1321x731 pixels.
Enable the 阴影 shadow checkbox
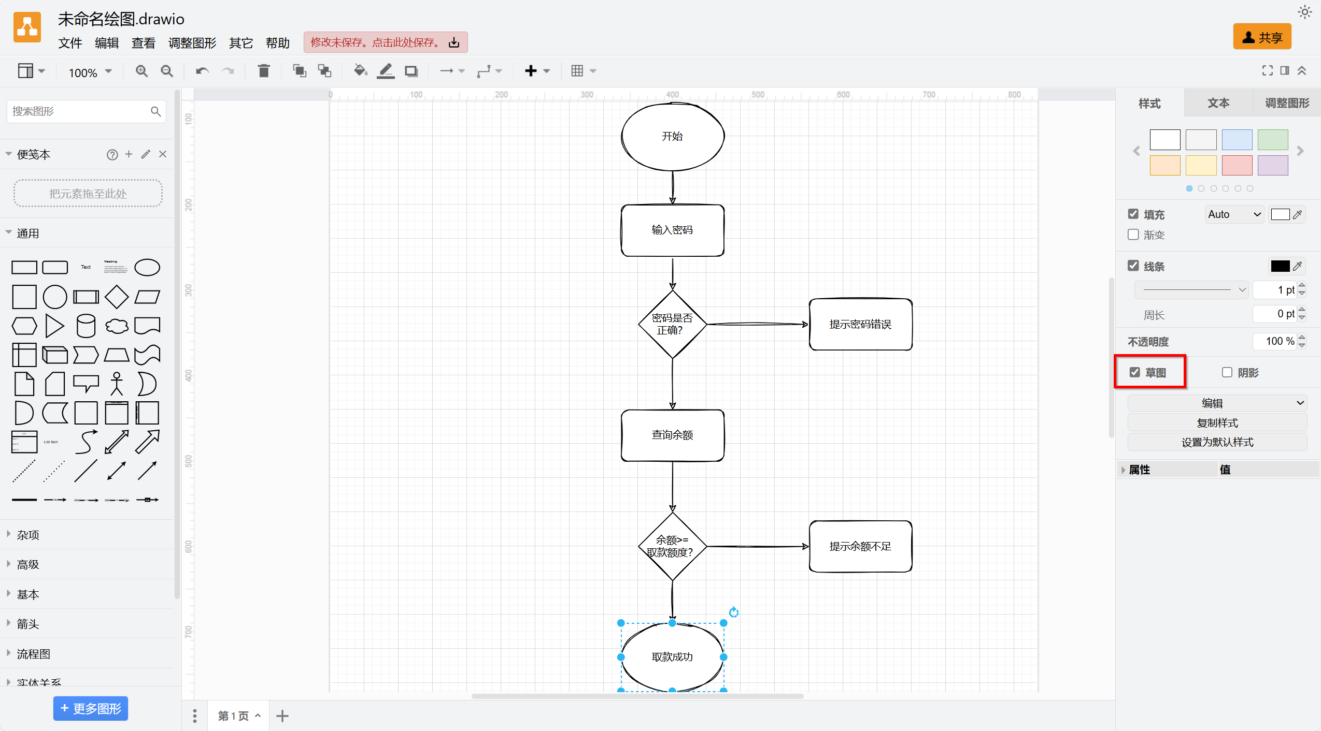pyautogui.click(x=1227, y=372)
